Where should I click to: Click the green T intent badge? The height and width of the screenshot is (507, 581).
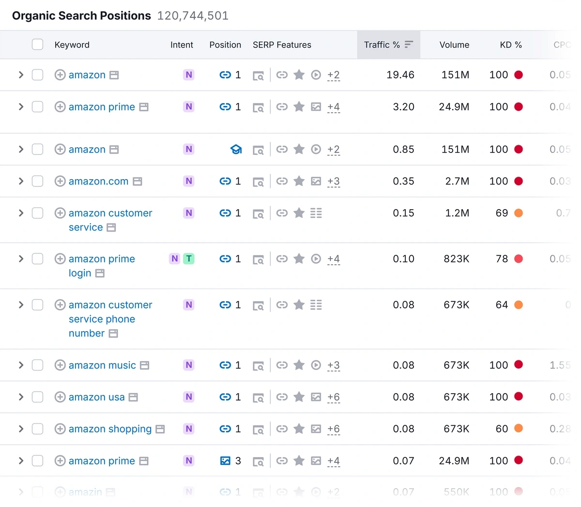click(189, 259)
